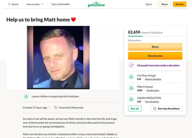Open the Sign in page
Screen dimensions: 192x138
click(x=149, y=4)
